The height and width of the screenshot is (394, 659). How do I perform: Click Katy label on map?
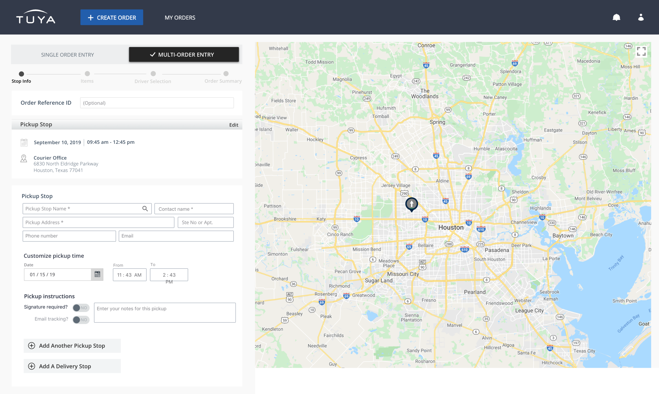(321, 219)
